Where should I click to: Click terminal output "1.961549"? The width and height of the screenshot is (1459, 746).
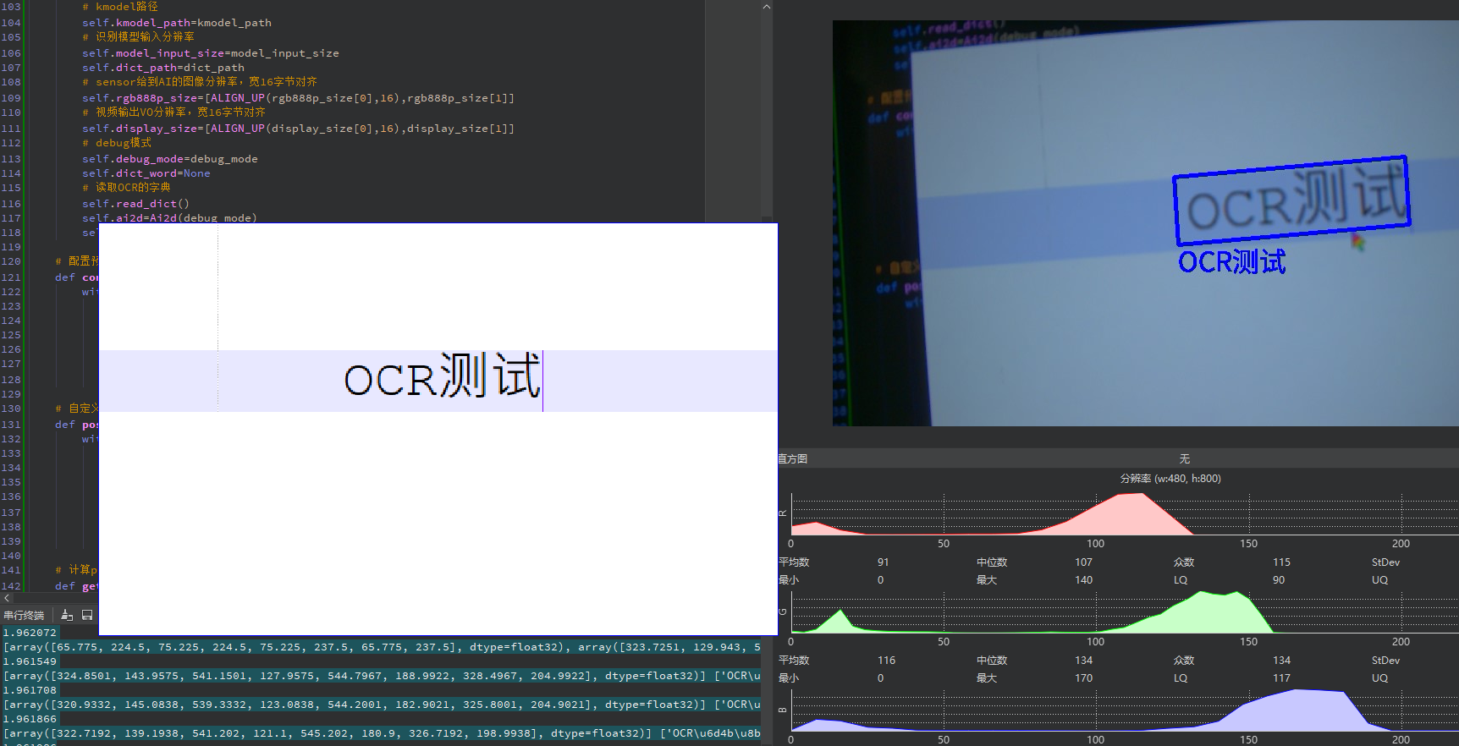30,661
